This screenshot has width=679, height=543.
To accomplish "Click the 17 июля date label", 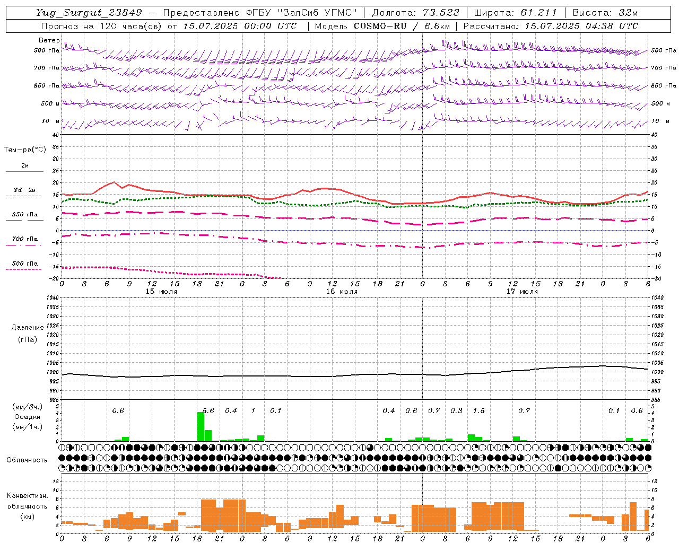I will pyautogui.click(x=522, y=292).
